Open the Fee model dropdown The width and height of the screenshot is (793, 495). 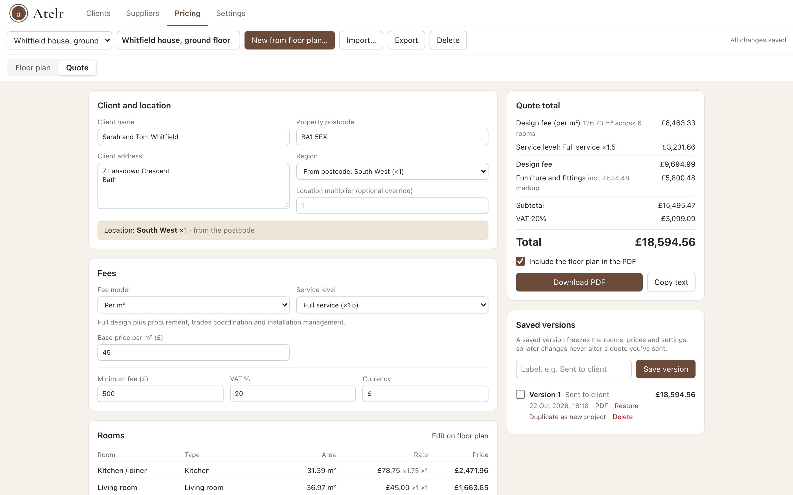coord(193,305)
